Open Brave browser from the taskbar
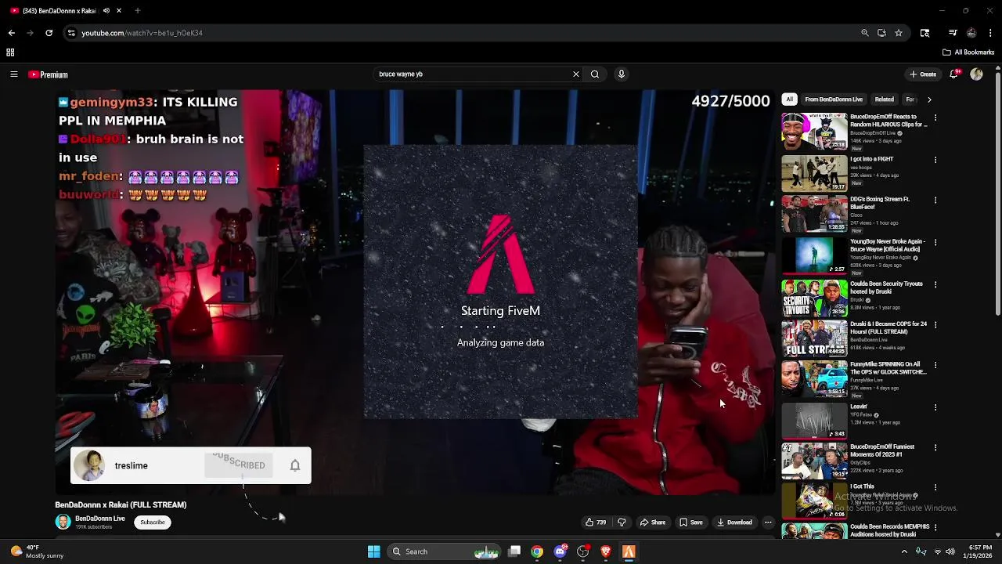The image size is (1002, 564). pyautogui.click(x=605, y=551)
